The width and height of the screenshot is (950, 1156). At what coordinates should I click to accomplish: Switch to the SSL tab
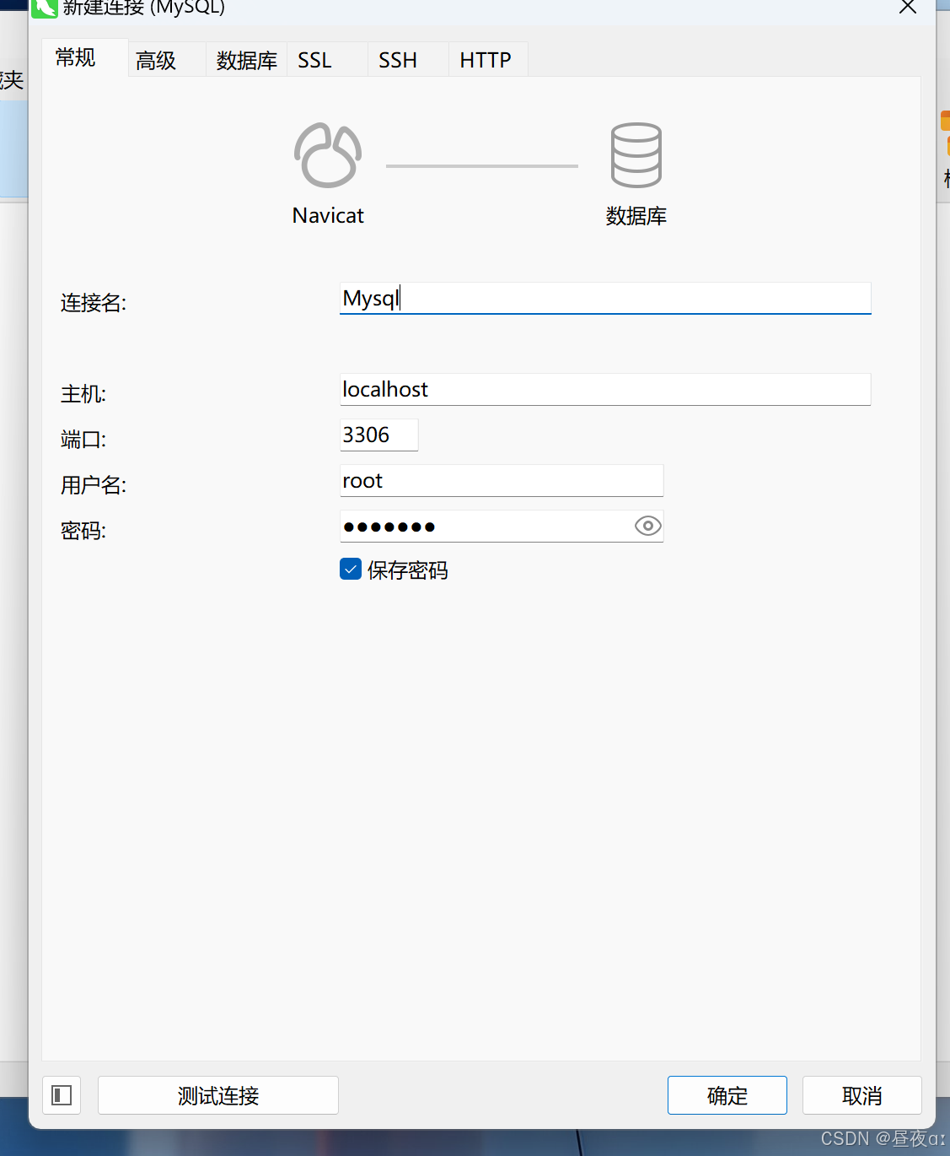point(327,60)
